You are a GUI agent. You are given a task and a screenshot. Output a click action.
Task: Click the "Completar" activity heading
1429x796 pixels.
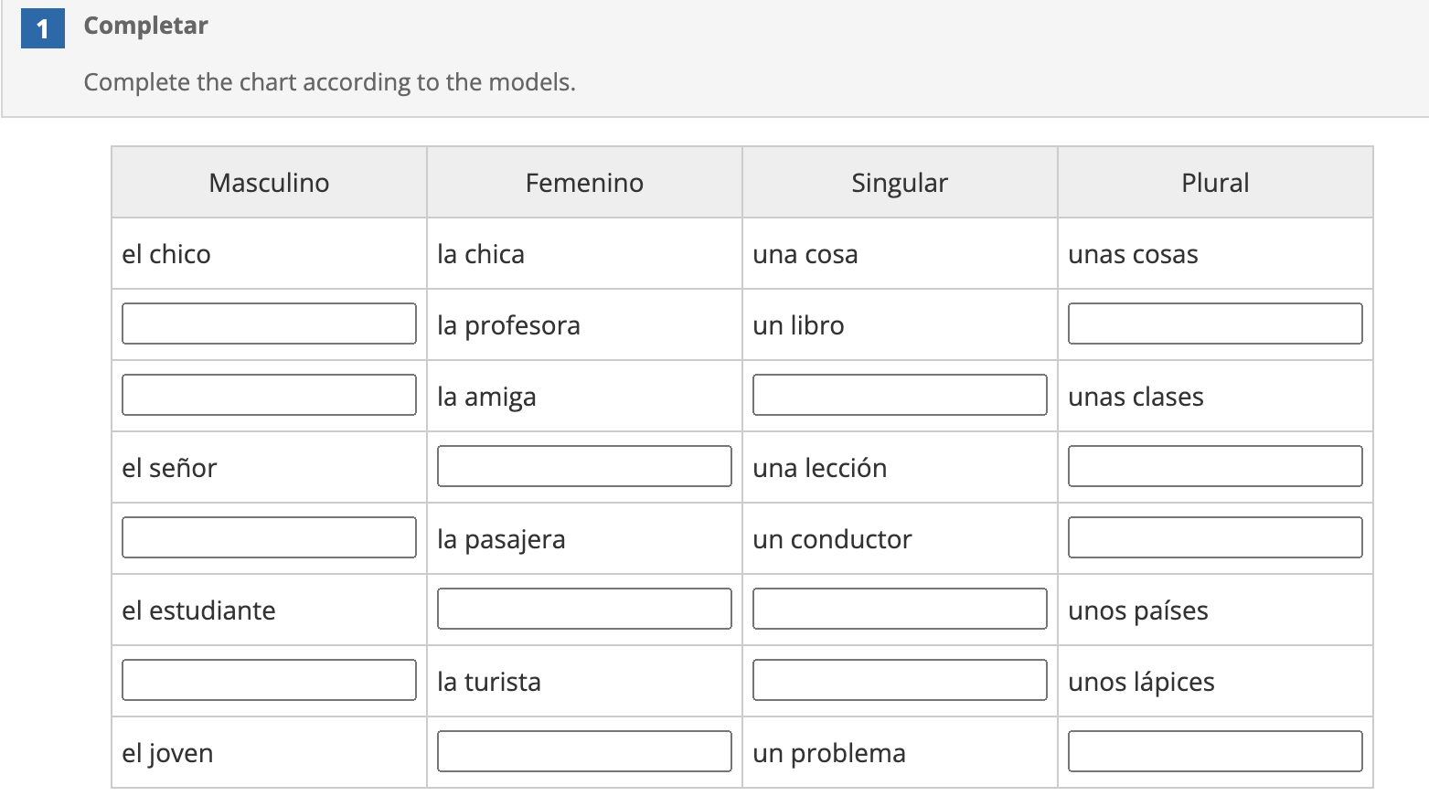[146, 26]
